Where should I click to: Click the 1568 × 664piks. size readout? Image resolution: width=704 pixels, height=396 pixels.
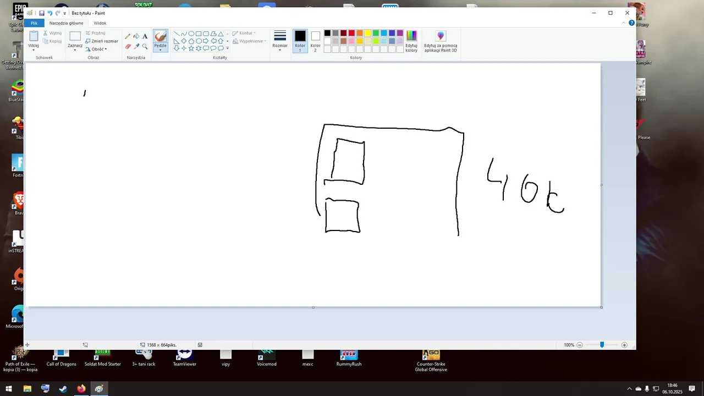coord(162,345)
